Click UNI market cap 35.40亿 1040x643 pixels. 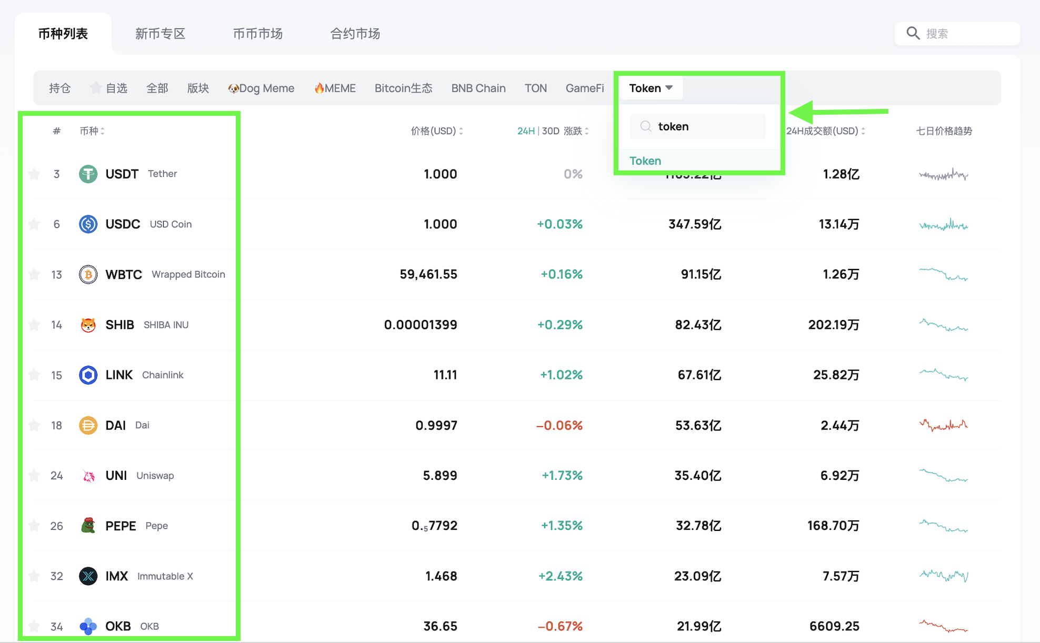[x=698, y=476]
